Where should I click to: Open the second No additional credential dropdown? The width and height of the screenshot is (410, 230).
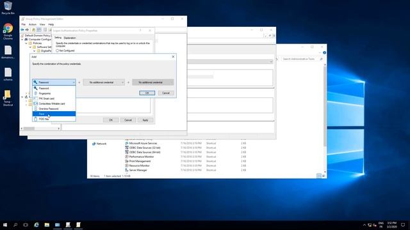[x=104, y=82]
